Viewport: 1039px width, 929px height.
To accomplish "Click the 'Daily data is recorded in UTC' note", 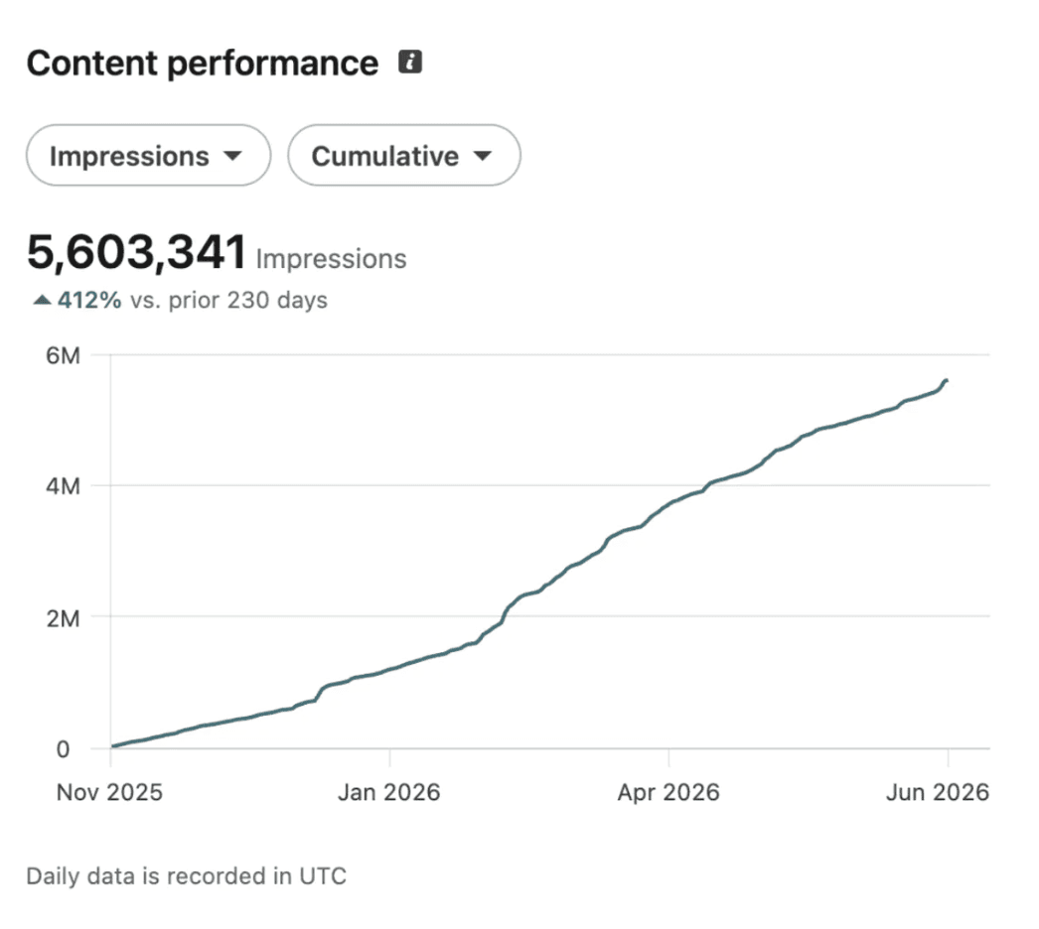I will point(186,876).
